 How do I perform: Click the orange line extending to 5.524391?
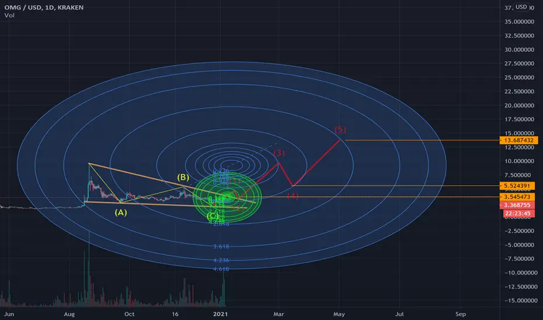pos(396,186)
